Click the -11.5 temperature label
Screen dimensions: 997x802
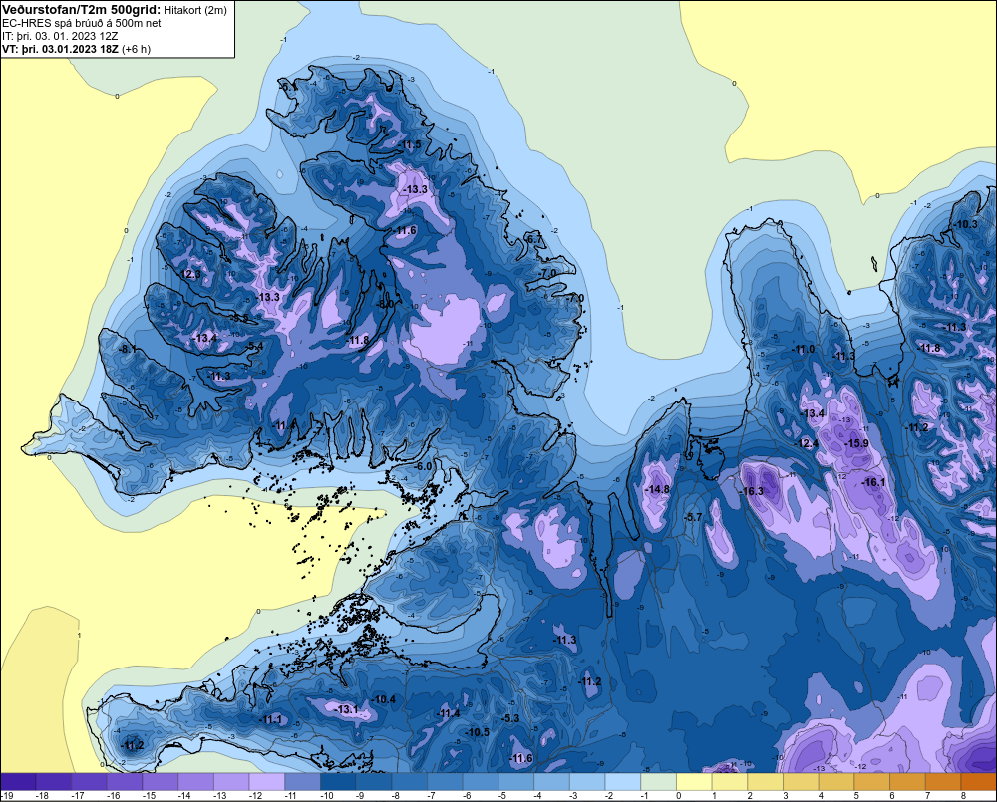click(x=410, y=144)
